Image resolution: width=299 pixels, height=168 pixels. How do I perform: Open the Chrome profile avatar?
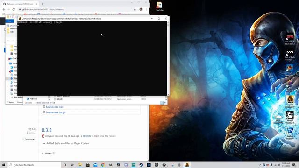(141, 9)
